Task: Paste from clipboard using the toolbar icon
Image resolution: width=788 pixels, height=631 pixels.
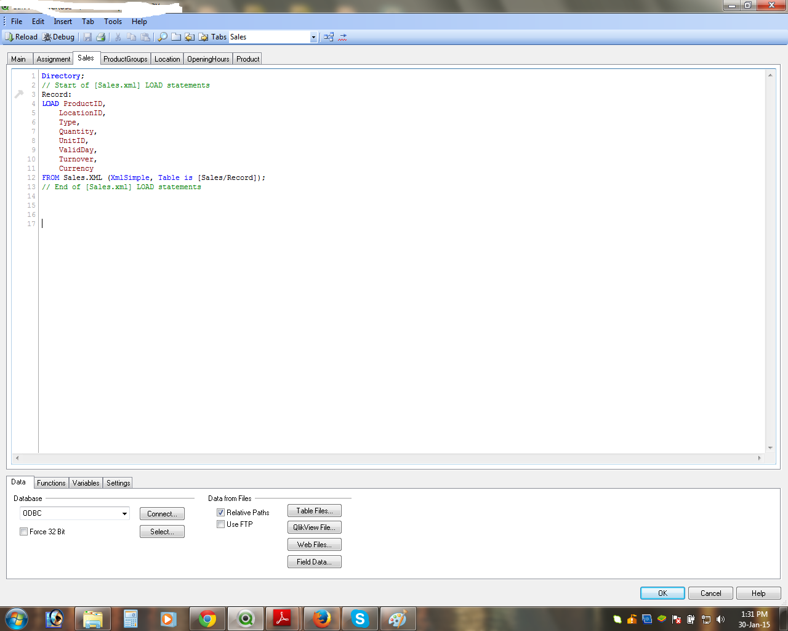Action: click(145, 37)
